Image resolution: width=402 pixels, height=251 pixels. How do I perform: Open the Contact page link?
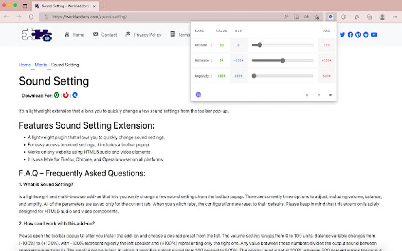point(108,35)
